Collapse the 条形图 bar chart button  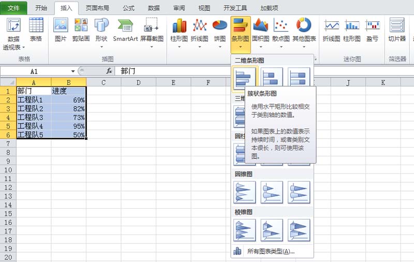click(240, 34)
